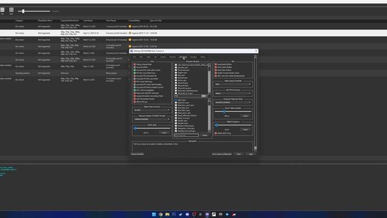This screenshot has width=387, height=218.
Task: Sort game list by Category column
Action: pos(19,21)
